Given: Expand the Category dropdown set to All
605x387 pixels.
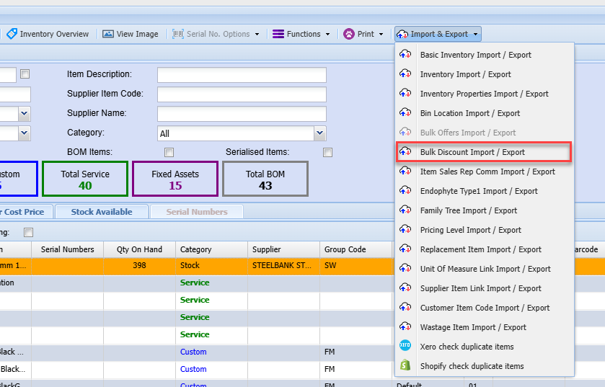Looking at the screenshot, I should (319, 133).
